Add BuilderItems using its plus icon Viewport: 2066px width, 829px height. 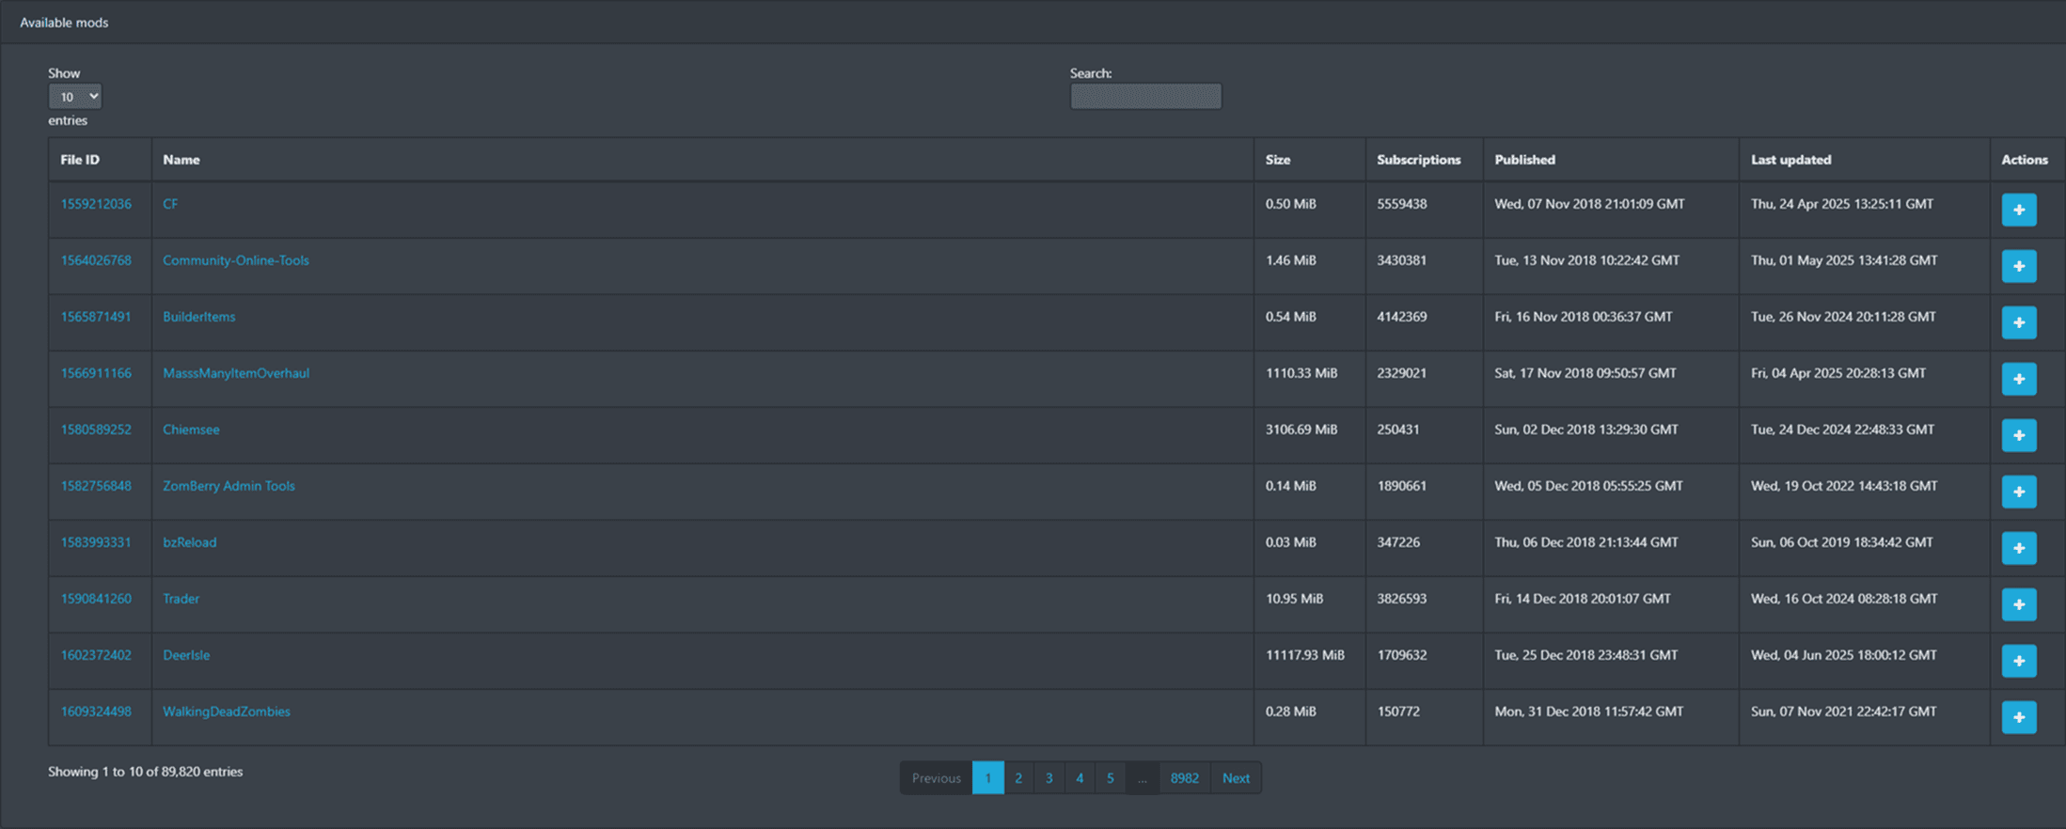click(x=2018, y=322)
